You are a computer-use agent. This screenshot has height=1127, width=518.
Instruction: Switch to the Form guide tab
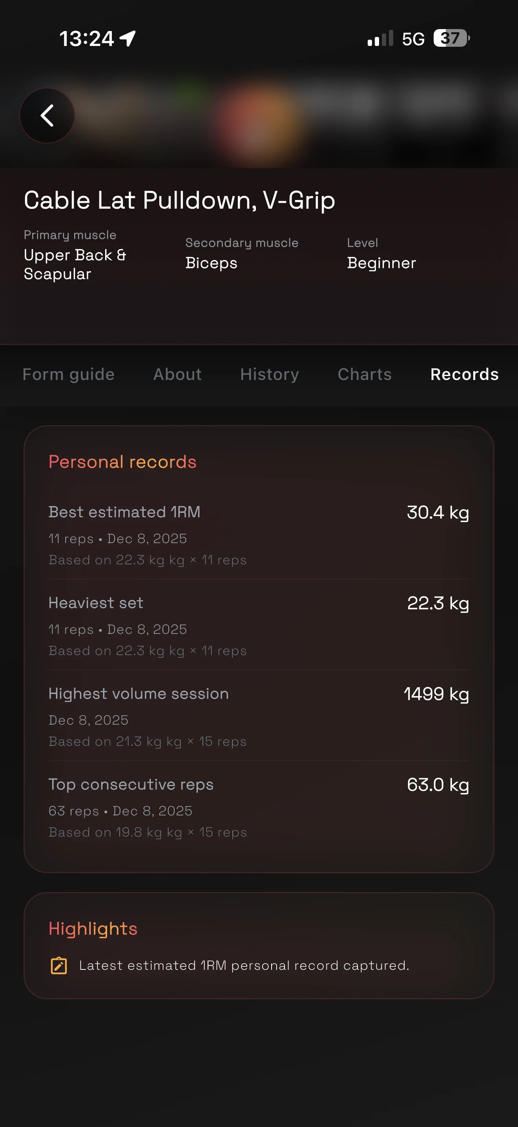pos(69,374)
